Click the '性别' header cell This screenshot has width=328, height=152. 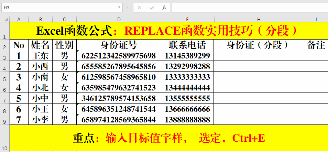tap(64, 45)
